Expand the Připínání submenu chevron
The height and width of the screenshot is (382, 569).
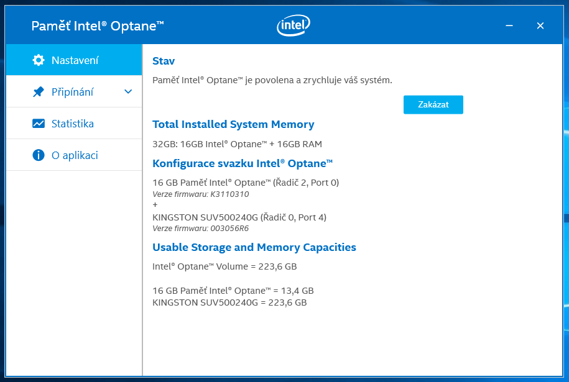pyautogui.click(x=128, y=92)
